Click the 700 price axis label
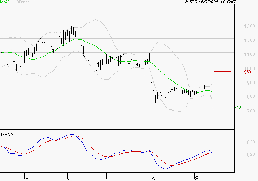 (x=251, y=111)
